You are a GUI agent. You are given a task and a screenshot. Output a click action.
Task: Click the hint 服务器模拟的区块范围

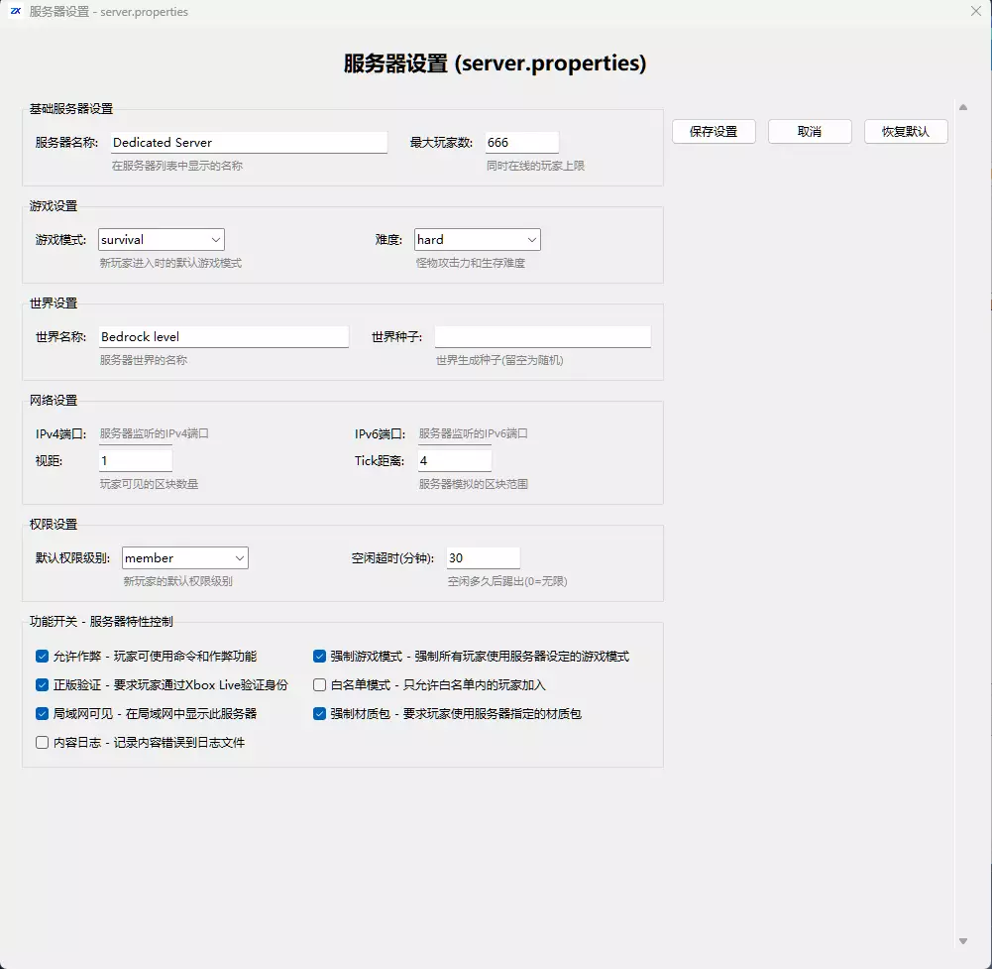(x=474, y=484)
